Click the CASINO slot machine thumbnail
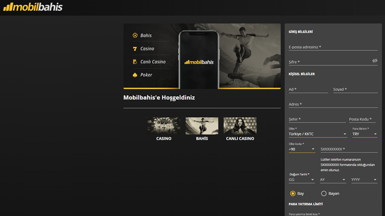The image size is (385, 216). (164, 126)
